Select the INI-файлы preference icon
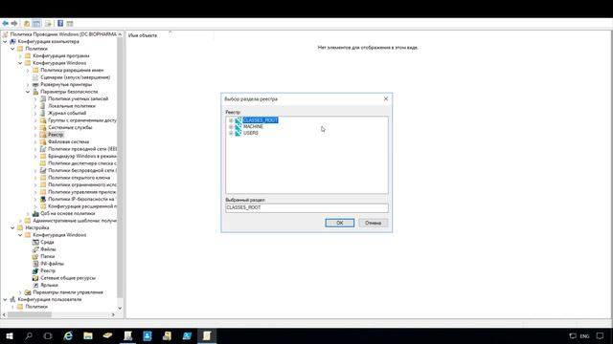The height and width of the screenshot is (344, 613). (35, 264)
